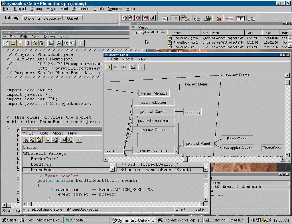This screenshot has height=224, width=292.
Task: Switch to the Browsing workspace tab
Action: (32, 18)
